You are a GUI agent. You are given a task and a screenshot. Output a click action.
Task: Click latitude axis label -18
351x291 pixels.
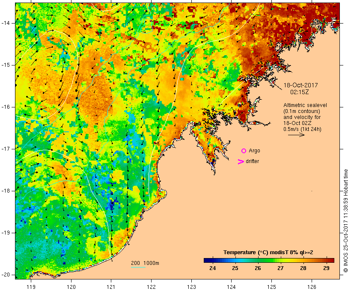(6, 191)
